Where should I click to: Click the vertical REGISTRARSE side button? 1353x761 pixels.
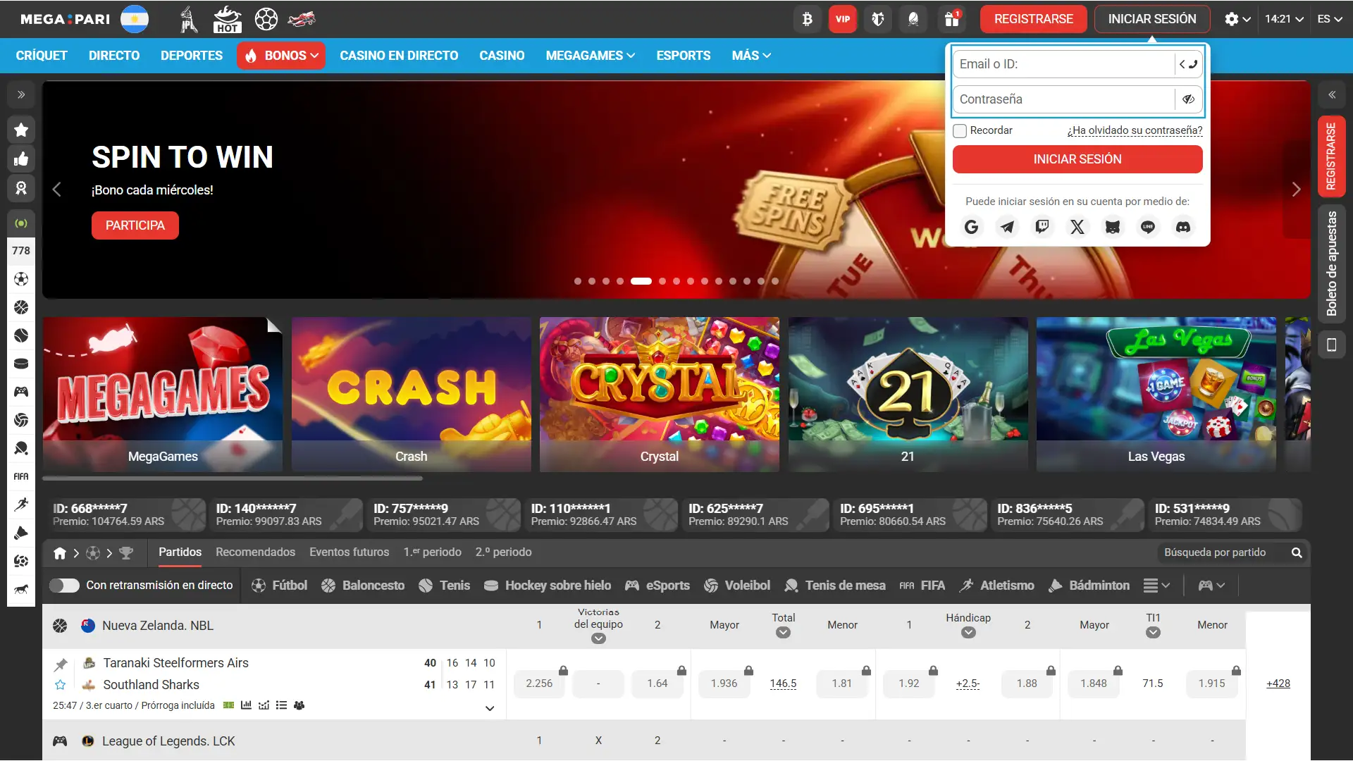[x=1332, y=156]
